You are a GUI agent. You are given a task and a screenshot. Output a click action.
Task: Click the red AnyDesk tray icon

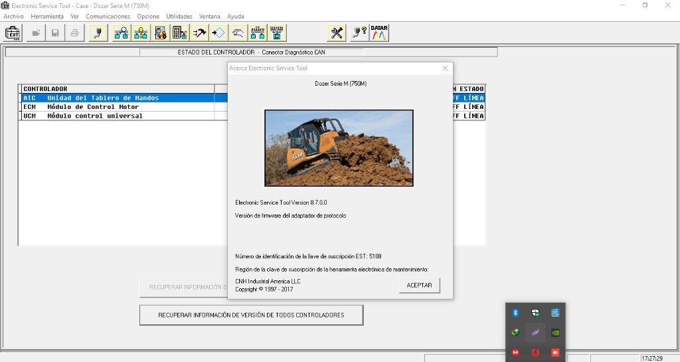555,353
